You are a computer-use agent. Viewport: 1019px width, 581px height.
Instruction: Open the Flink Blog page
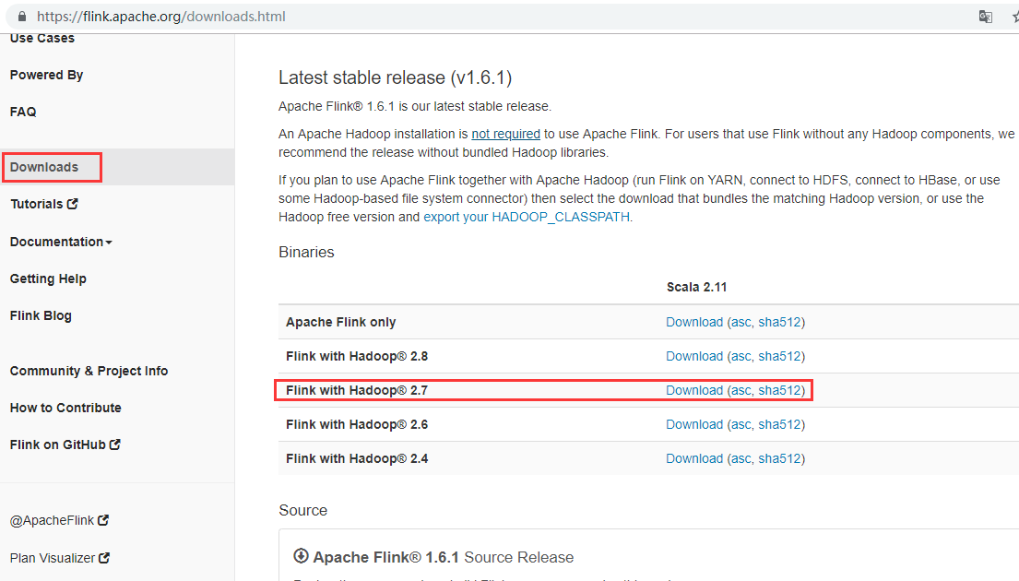(x=40, y=314)
